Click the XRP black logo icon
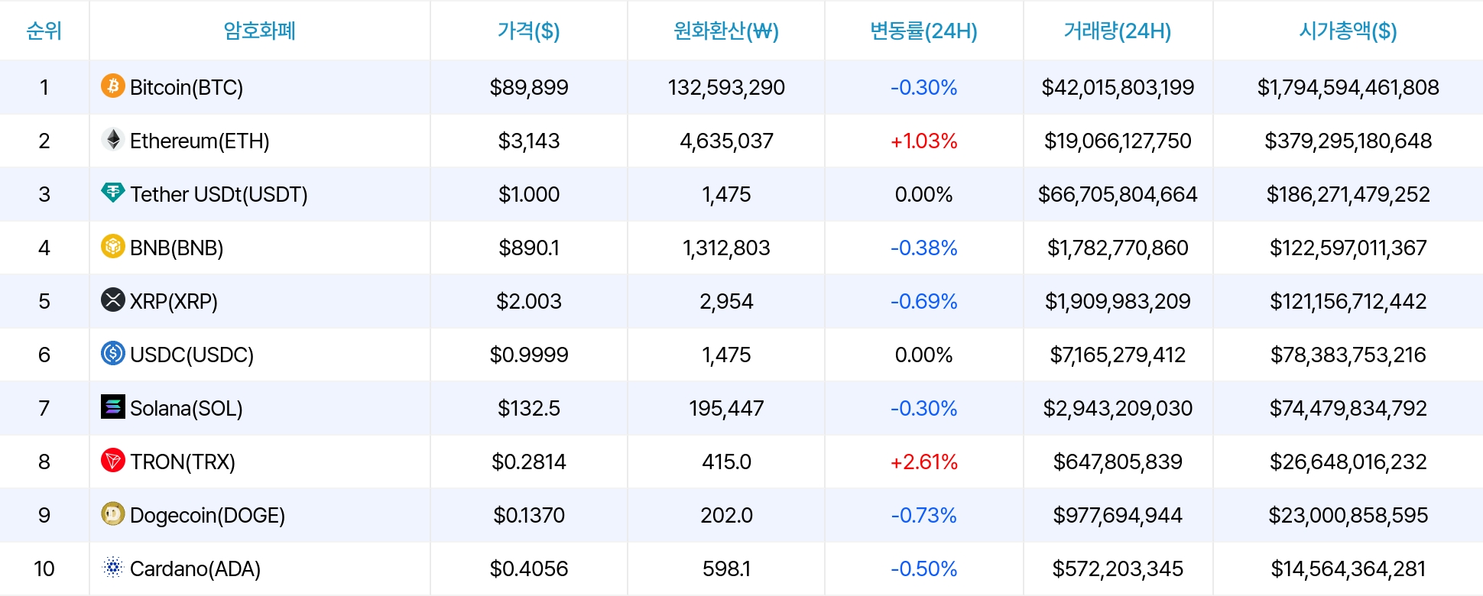Viewport: 1483px width, 596px height. click(113, 300)
